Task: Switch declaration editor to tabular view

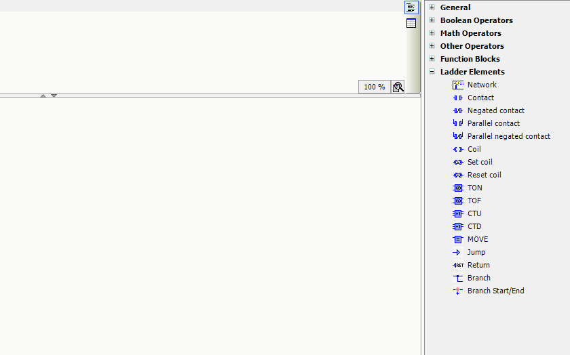Action: click(x=411, y=23)
